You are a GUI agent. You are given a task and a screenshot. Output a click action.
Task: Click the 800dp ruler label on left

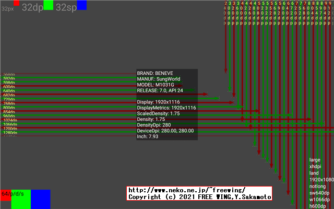click(9, 108)
